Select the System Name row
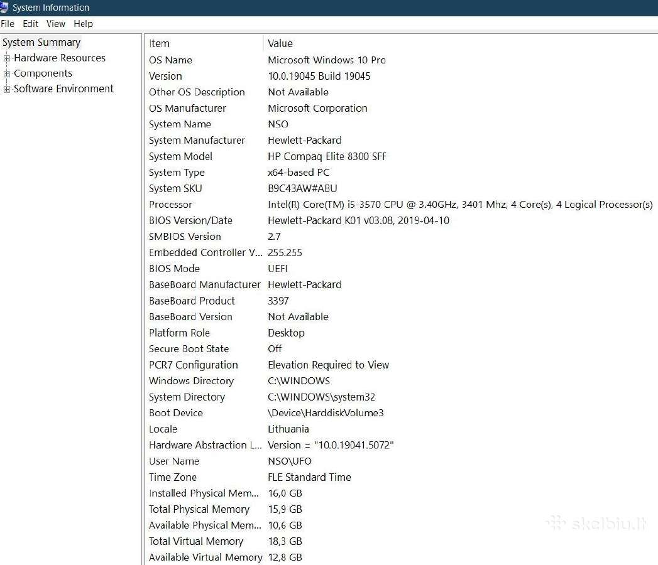This screenshot has width=658, height=565. [180, 124]
